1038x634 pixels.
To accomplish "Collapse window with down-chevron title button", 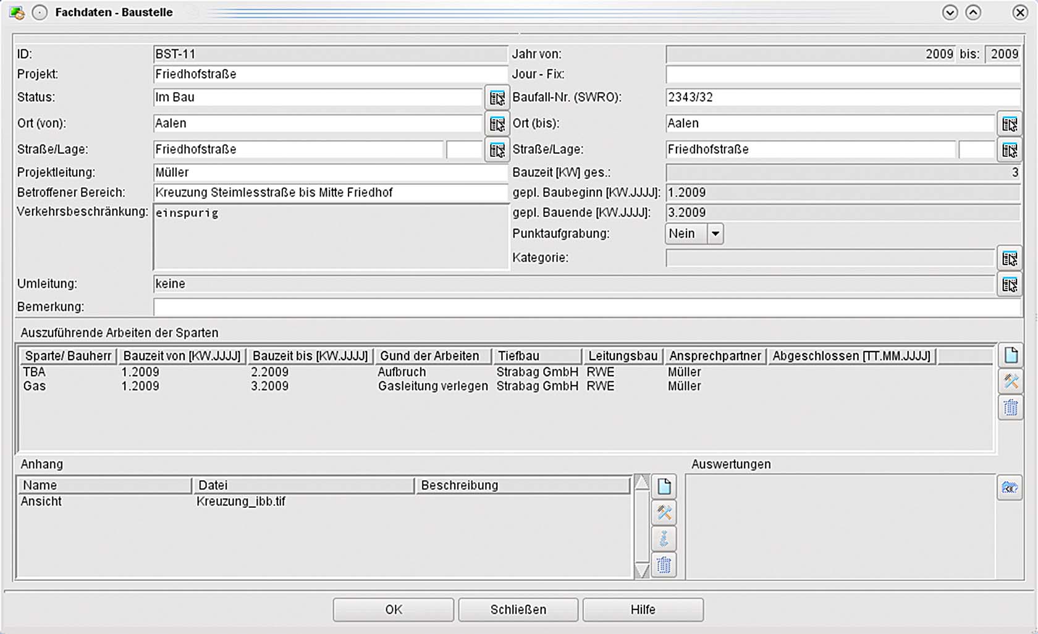I will pos(950,12).
